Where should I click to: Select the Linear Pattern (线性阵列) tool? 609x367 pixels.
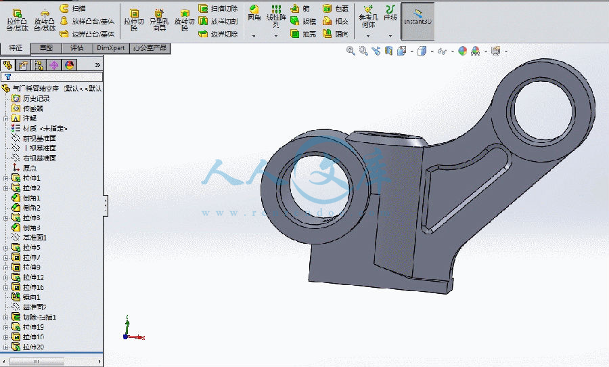pyautogui.click(x=276, y=16)
